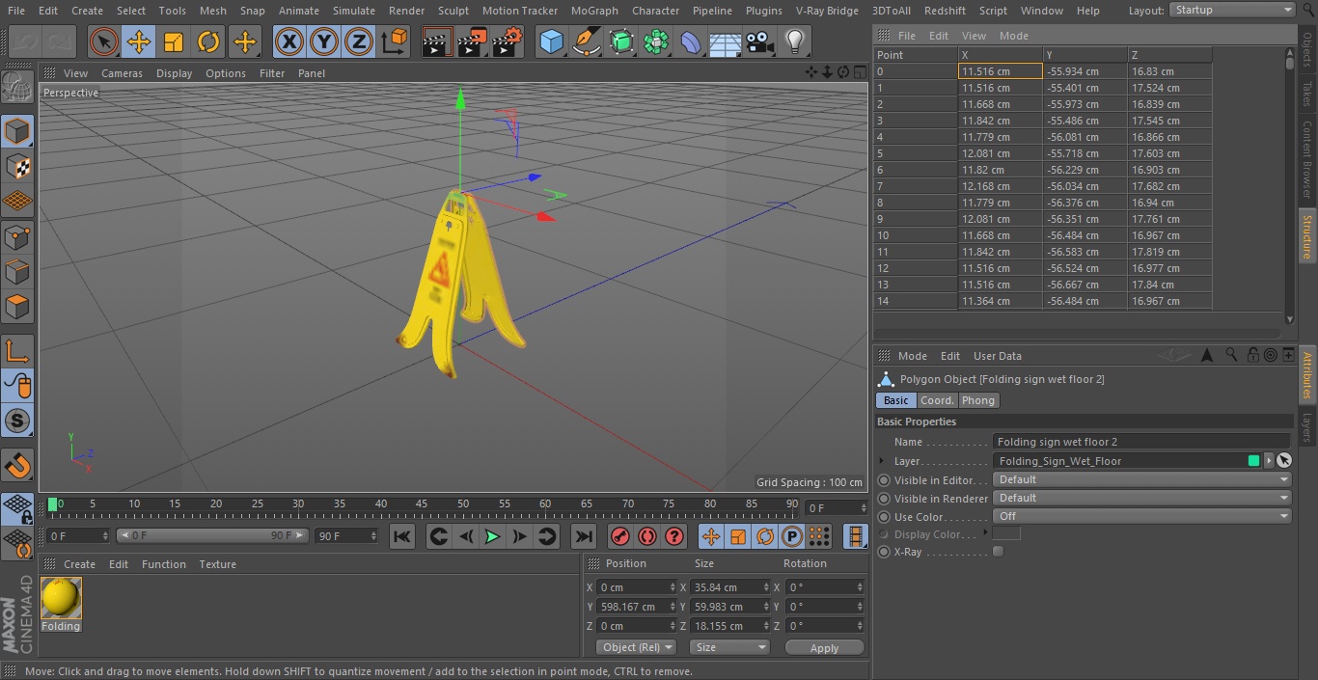This screenshot has width=1318, height=680.
Task: Open viewport Cameras menu
Action: (x=122, y=73)
